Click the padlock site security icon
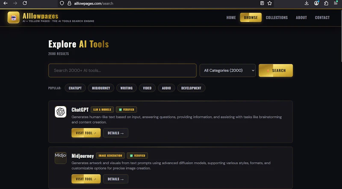Image resolution: width=342 pixels, height=189 pixels. pos(69,3)
